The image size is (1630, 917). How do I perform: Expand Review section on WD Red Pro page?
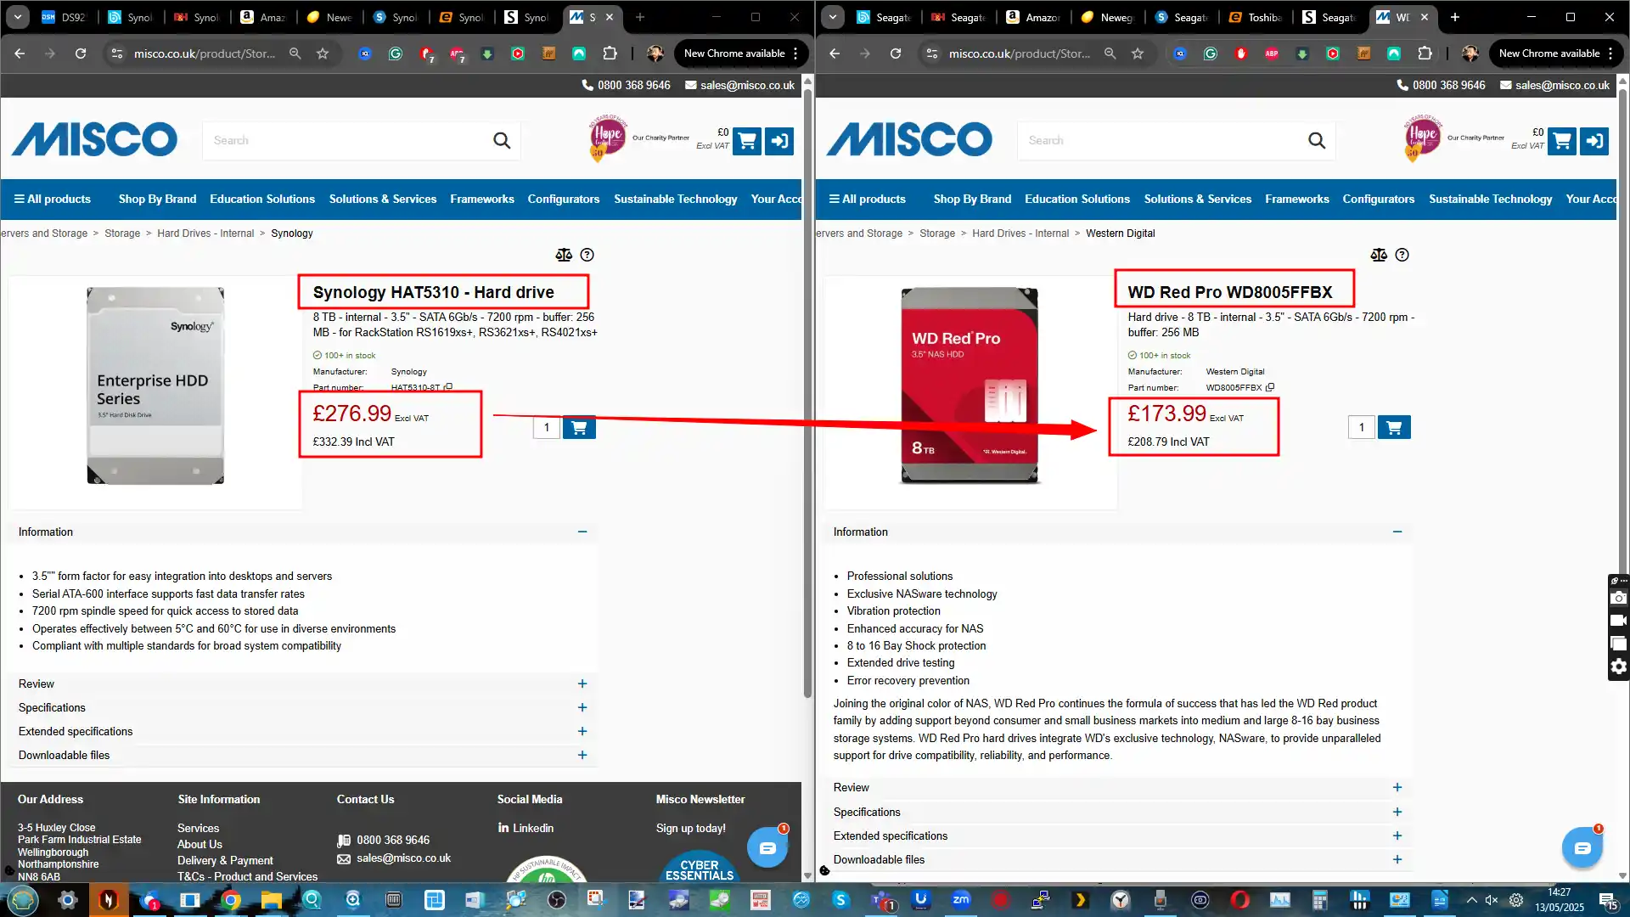pos(1397,788)
